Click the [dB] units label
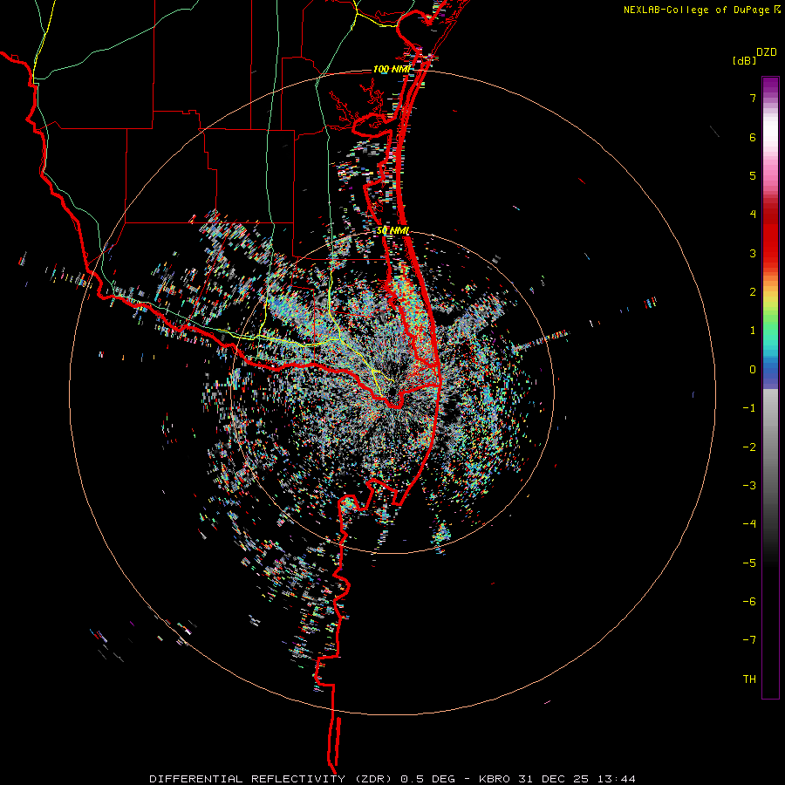Screen dimensions: 785x785 click(744, 61)
